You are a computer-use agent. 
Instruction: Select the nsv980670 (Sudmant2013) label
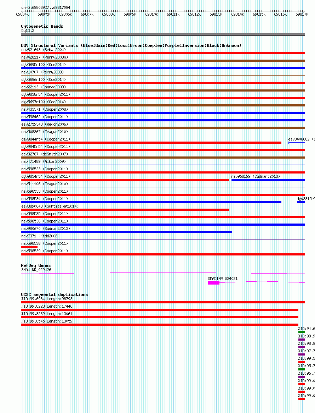tap(46, 228)
